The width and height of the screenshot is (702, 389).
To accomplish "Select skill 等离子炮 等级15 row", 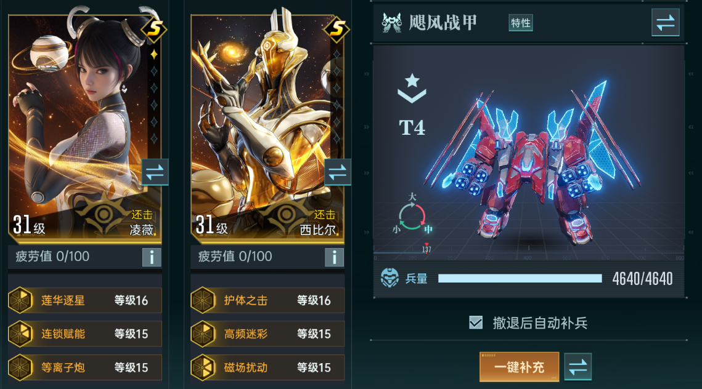I will (85, 367).
